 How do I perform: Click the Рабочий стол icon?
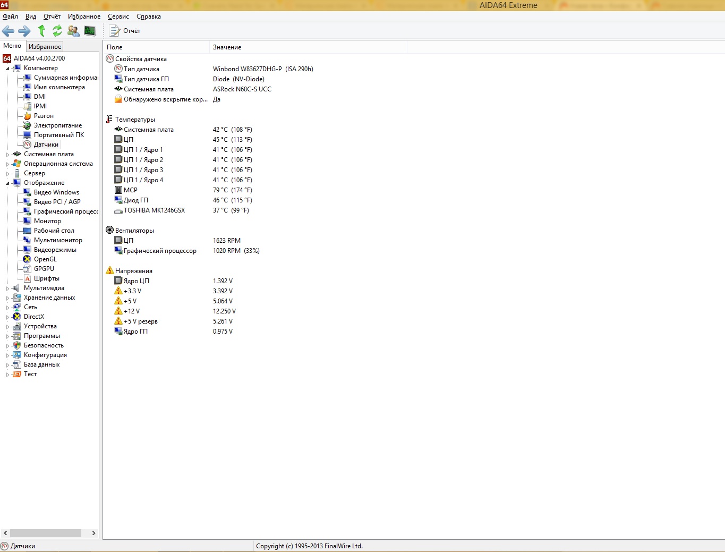[x=27, y=231]
